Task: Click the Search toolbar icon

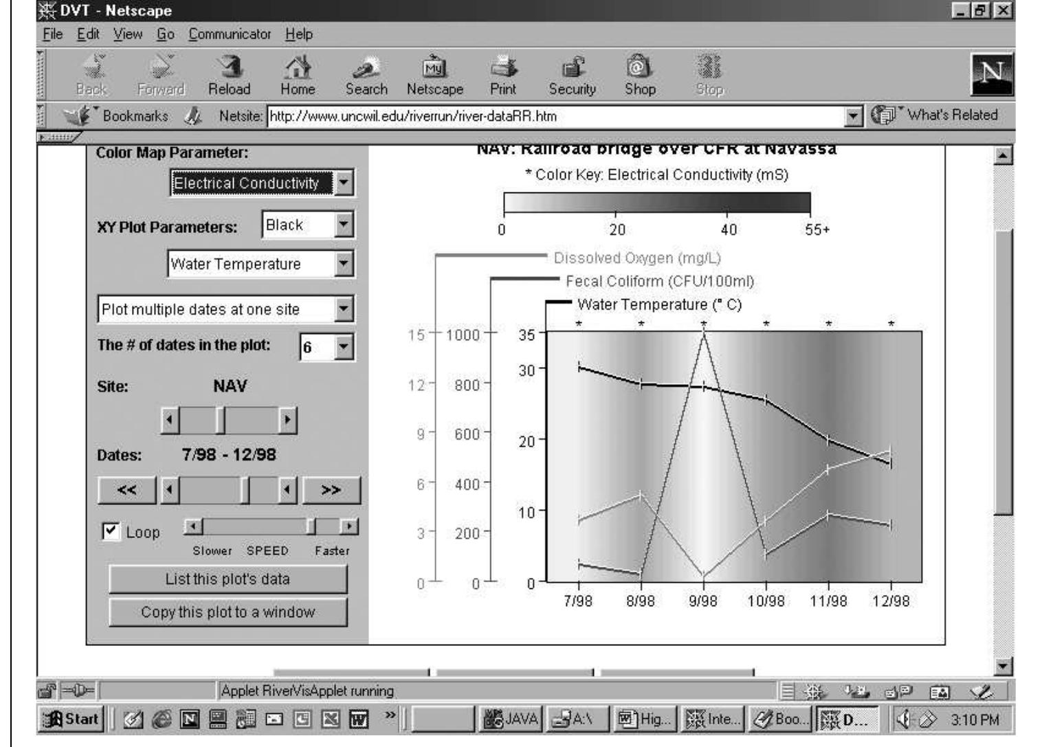Action: click(366, 72)
